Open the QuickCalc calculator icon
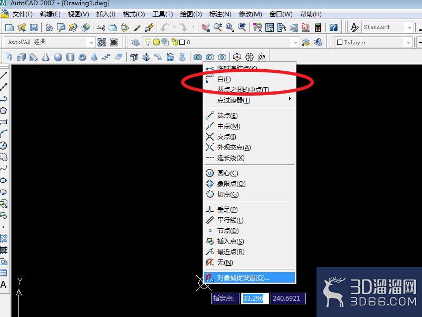 point(318,27)
